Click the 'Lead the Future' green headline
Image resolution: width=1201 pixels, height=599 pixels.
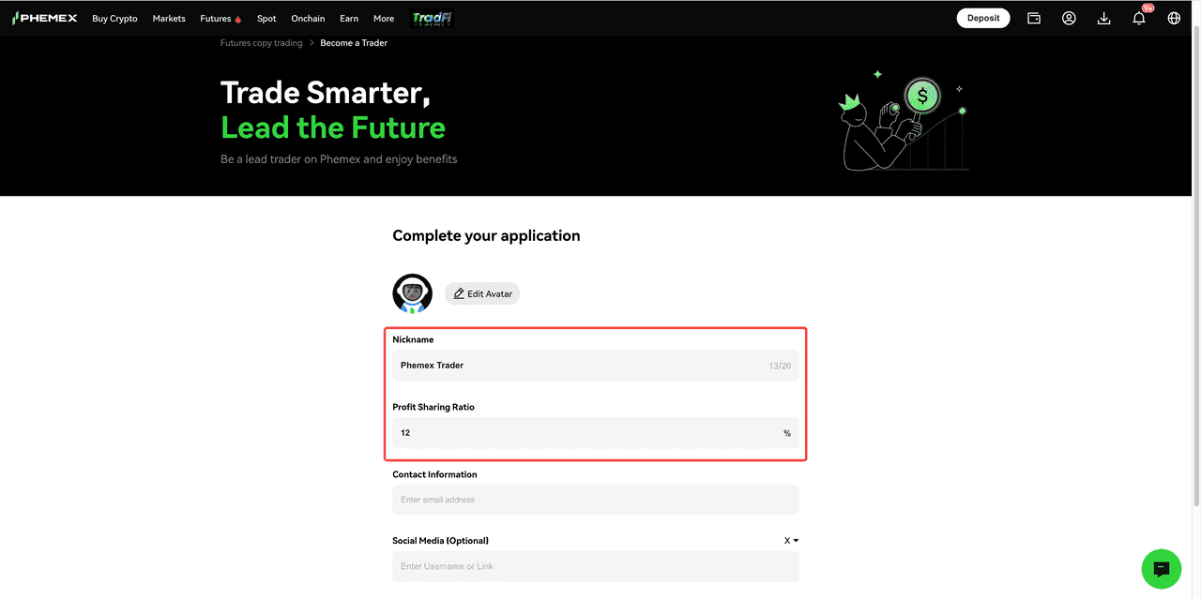point(333,127)
